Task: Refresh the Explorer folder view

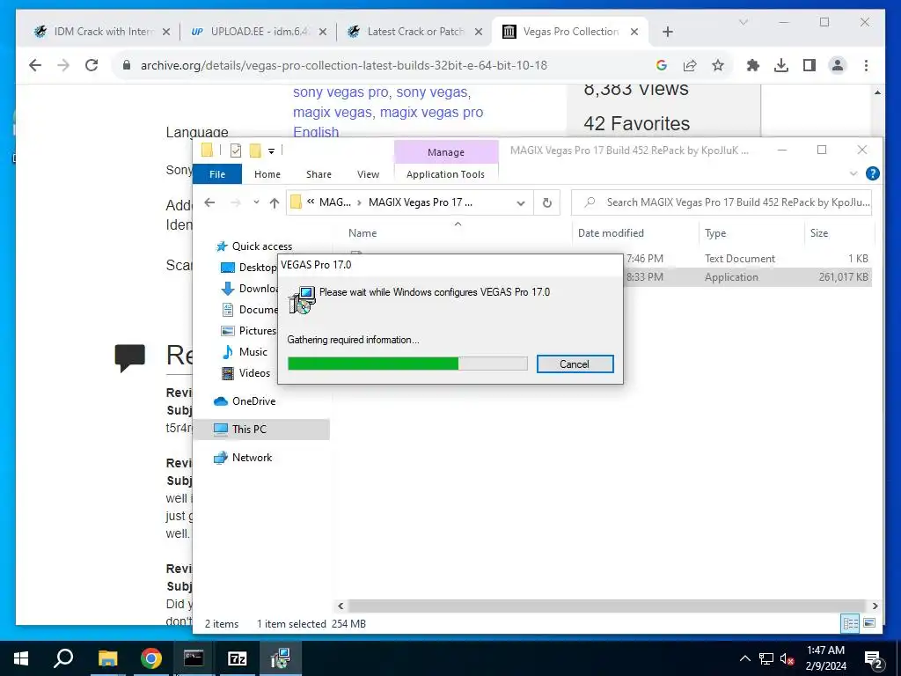Action: (547, 203)
